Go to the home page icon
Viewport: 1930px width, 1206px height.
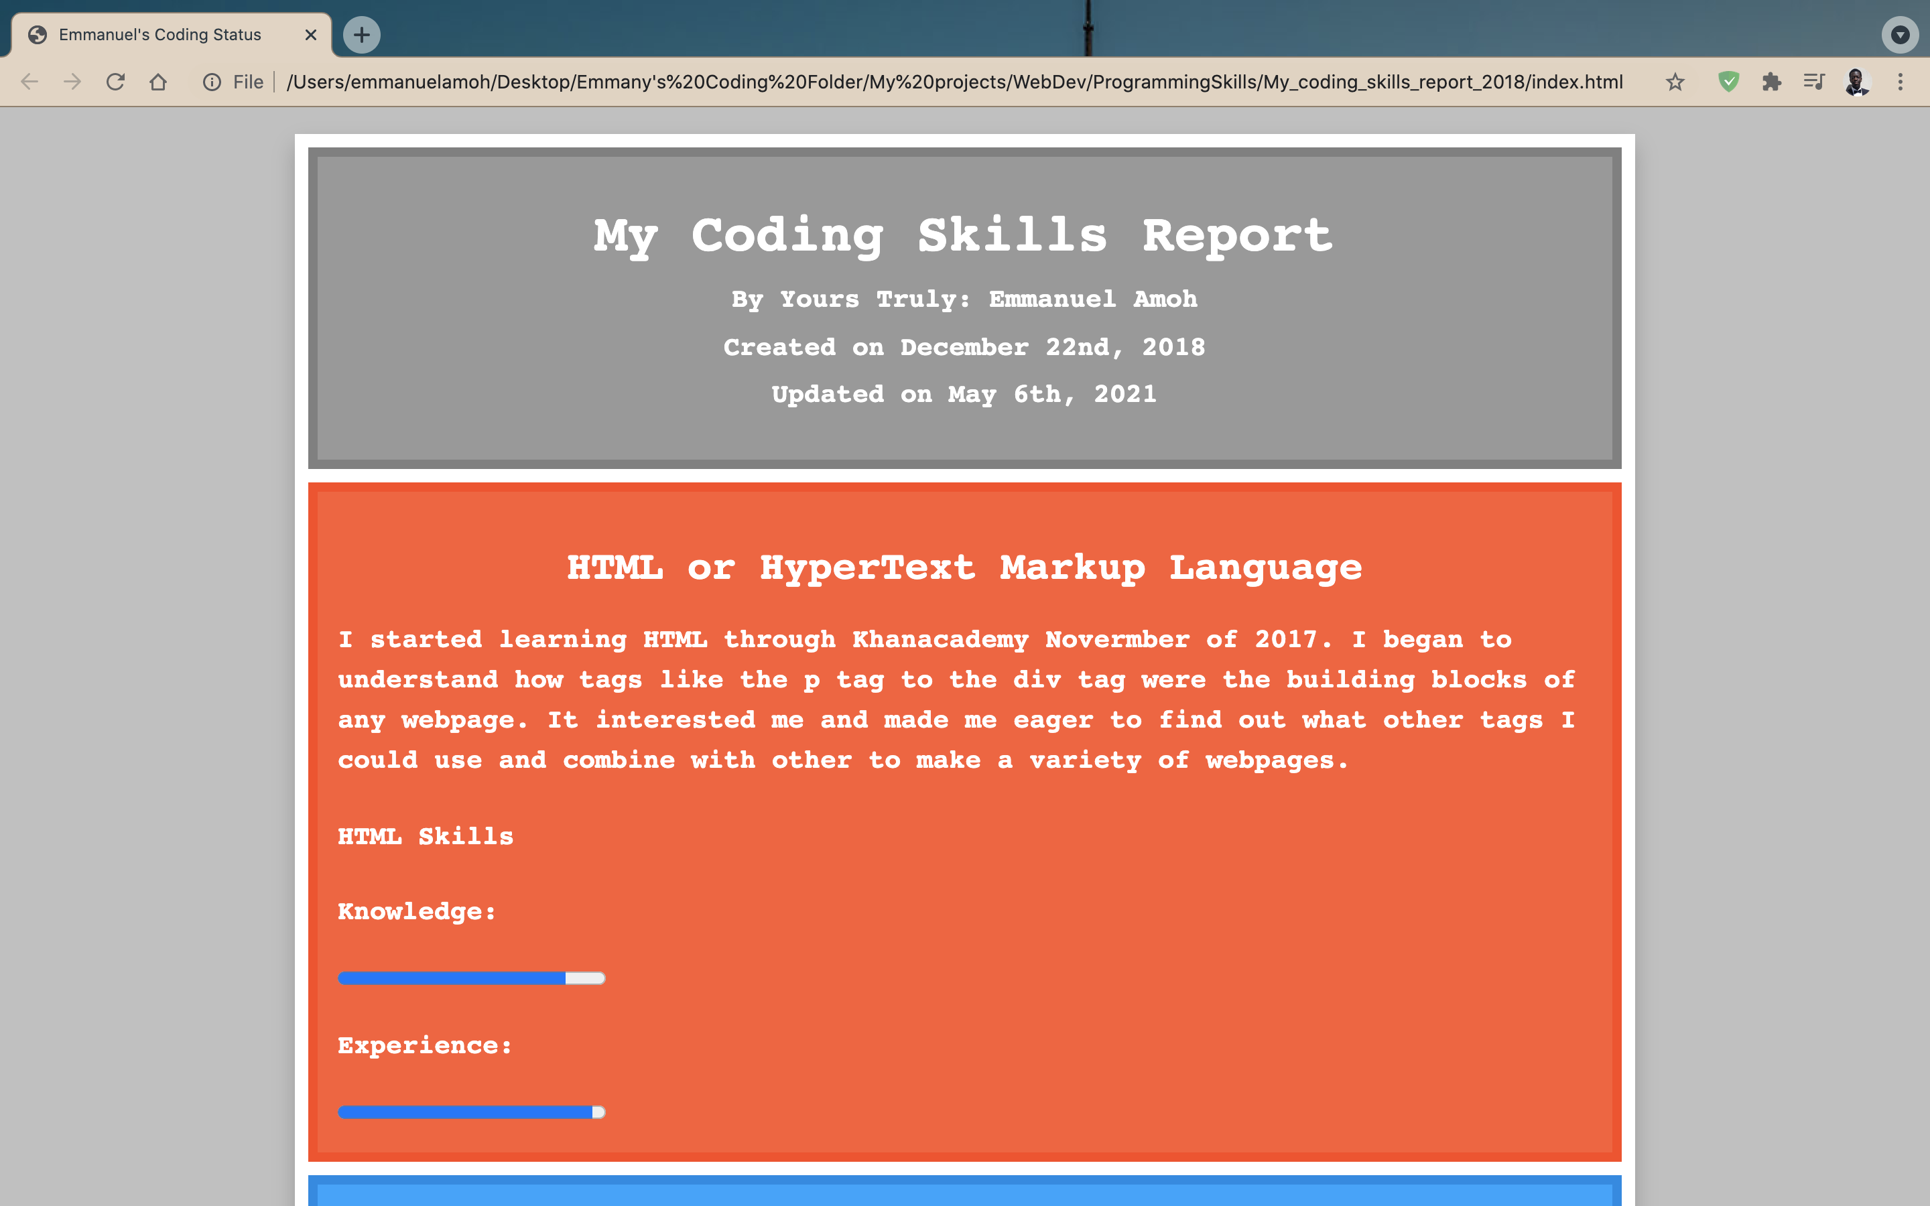[x=158, y=81]
